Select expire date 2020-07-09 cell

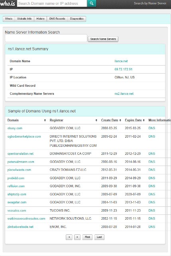point(133,194)
